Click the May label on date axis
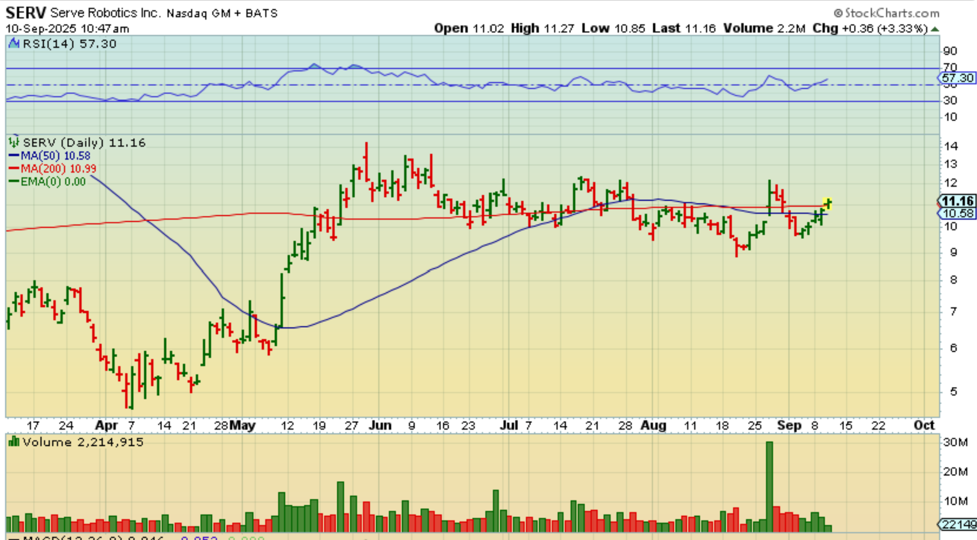This screenshot has width=977, height=540. (x=242, y=425)
